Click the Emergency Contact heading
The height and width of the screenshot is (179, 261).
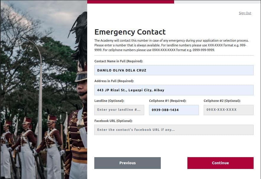(130, 32)
